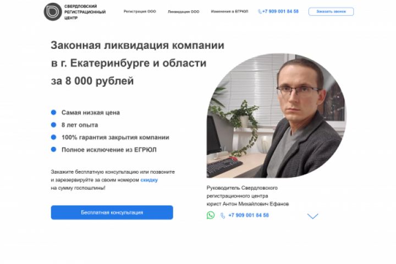Click the phone handset icon in header
The image size is (396, 264).
(260, 12)
